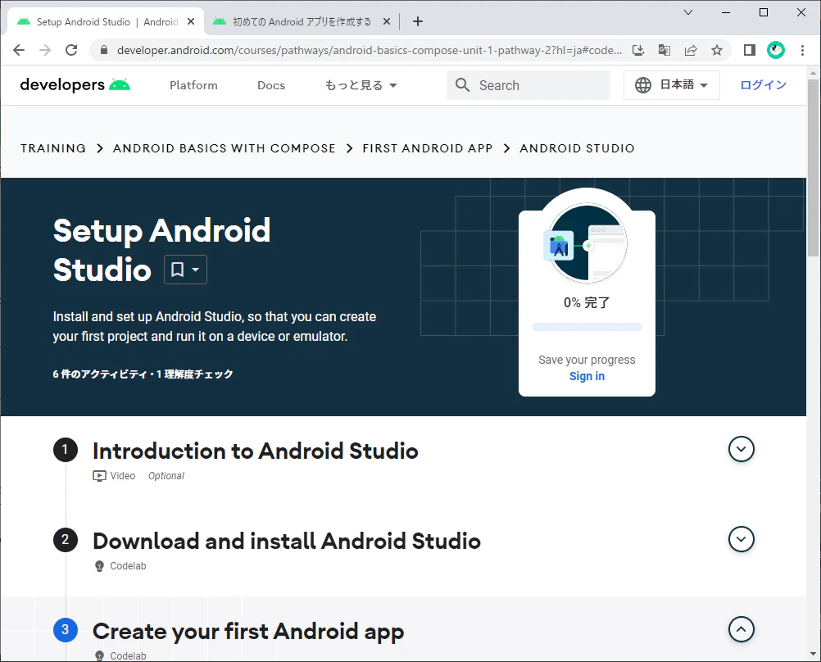Image resolution: width=821 pixels, height=662 pixels.
Task: Open the 日本語 language dropdown
Action: pos(671,85)
